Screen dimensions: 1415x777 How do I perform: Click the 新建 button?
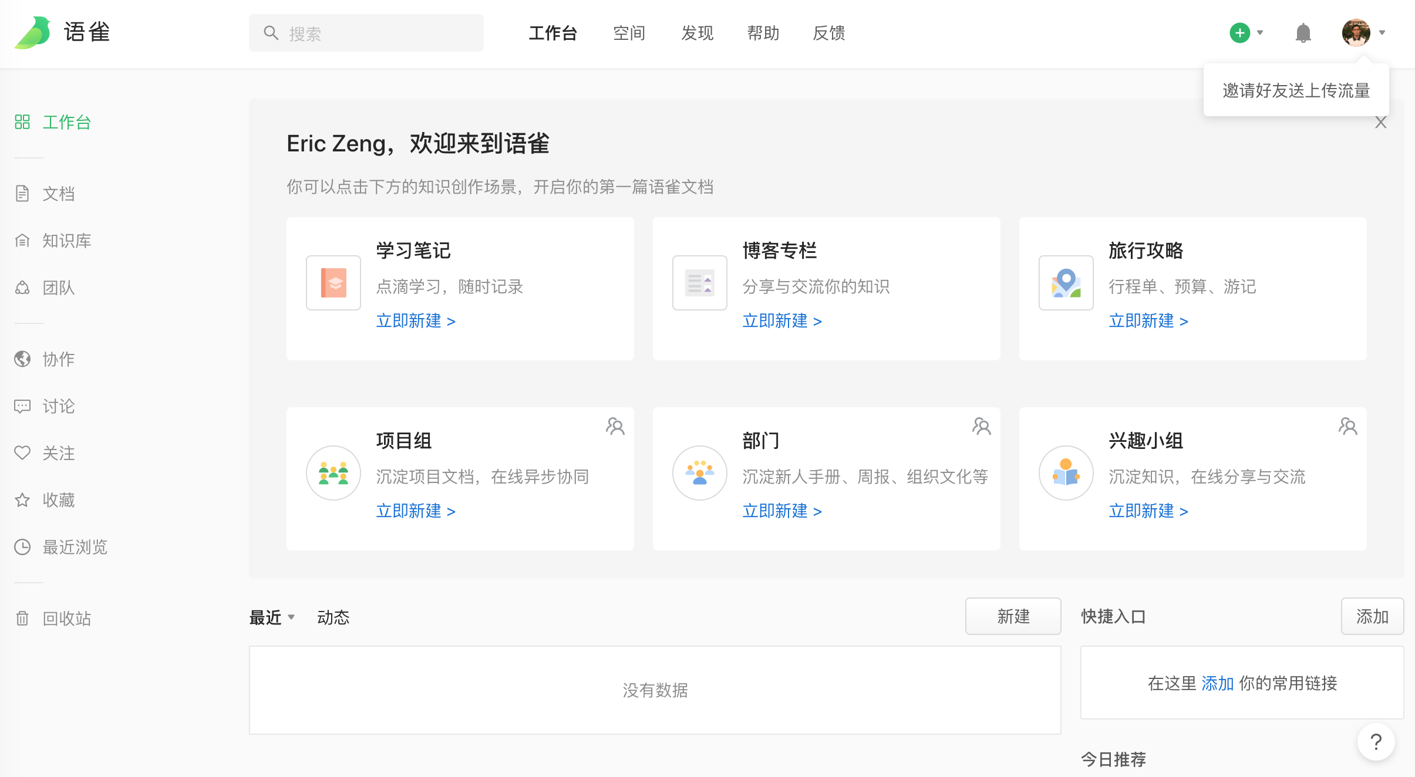click(1013, 616)
